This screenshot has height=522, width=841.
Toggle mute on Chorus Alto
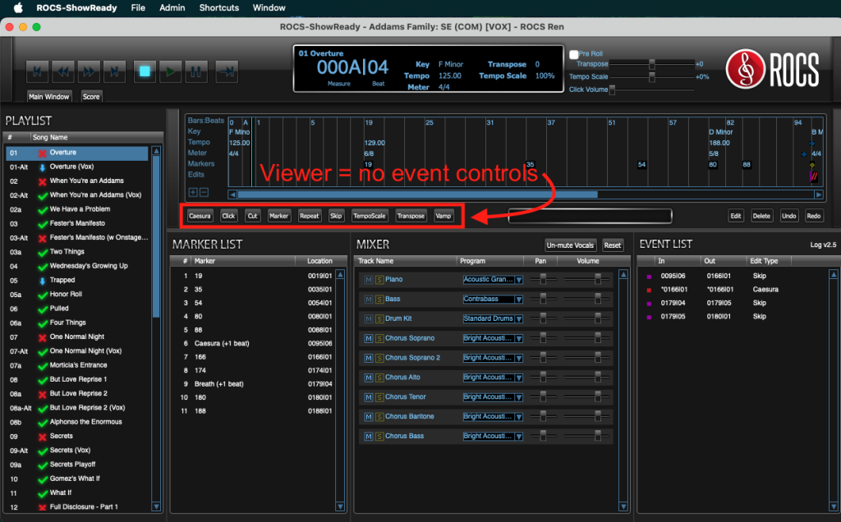(x=369, y=378)
